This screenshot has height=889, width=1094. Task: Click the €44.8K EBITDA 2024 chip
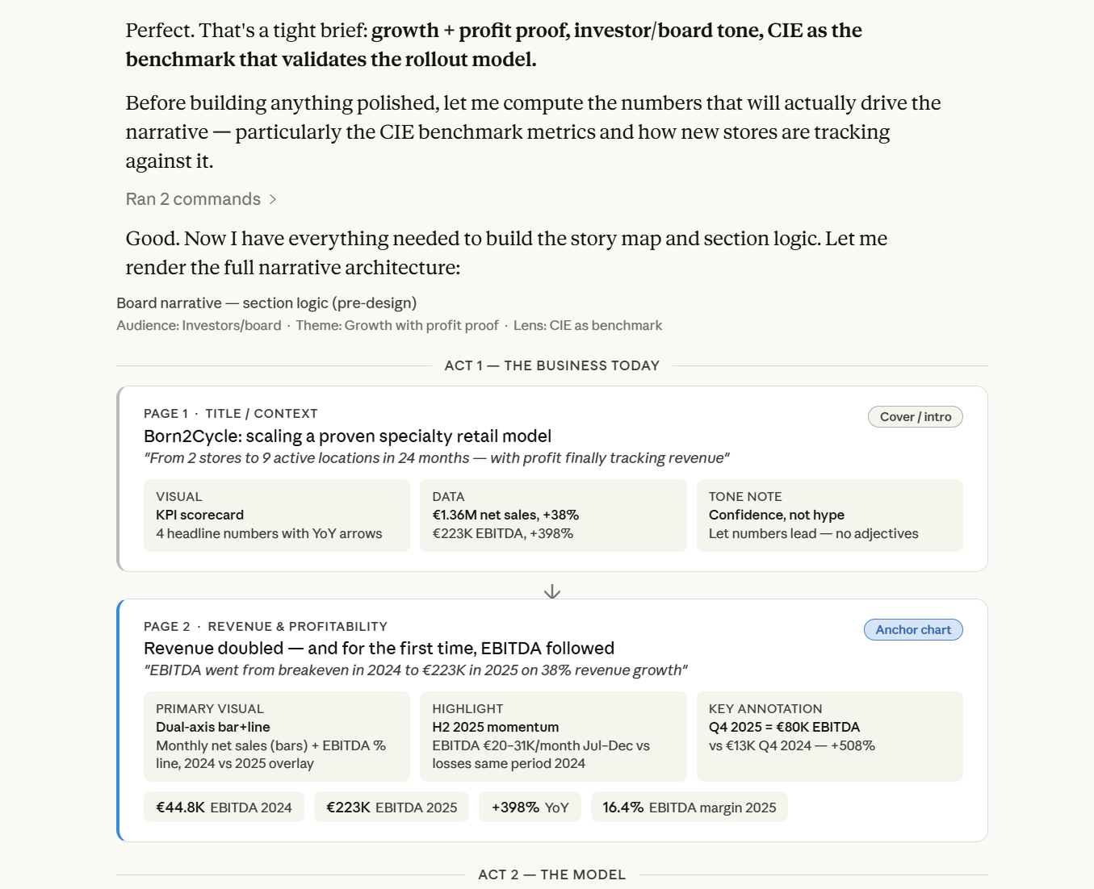click(224, 808)
